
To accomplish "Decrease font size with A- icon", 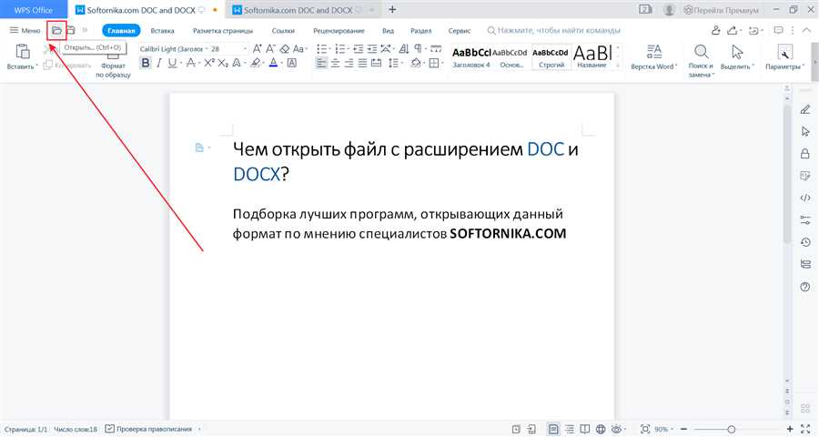I will tap(270, 48).
